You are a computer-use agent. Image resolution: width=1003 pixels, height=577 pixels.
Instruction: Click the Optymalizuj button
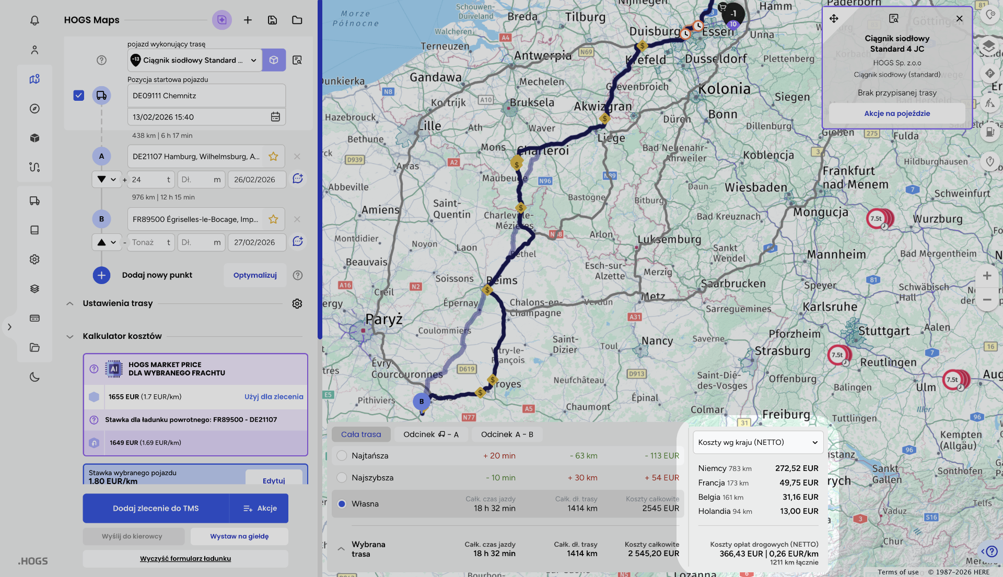click(255, 275)
